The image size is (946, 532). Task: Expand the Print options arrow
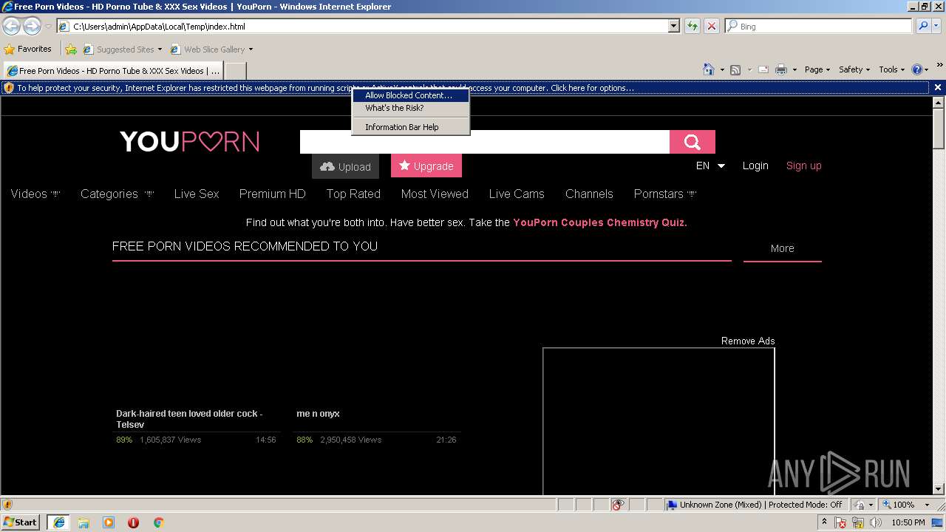(794, 69)
